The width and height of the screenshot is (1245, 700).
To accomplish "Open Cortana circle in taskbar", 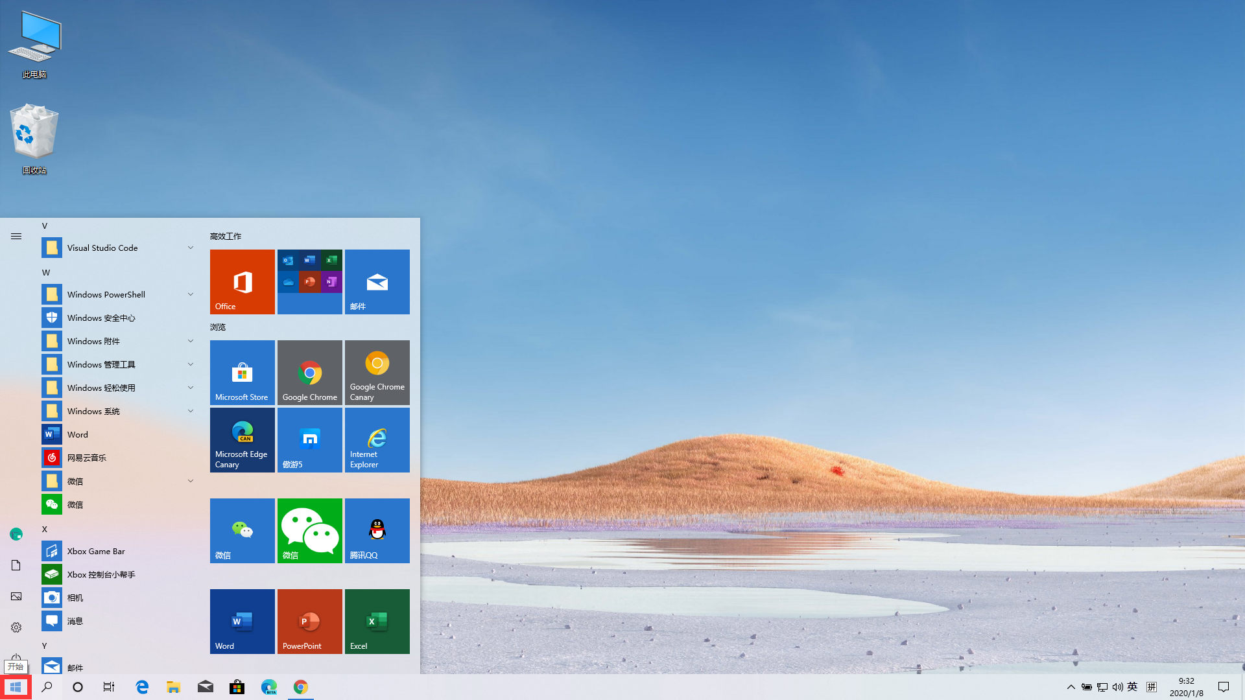I will pos(78,687).
